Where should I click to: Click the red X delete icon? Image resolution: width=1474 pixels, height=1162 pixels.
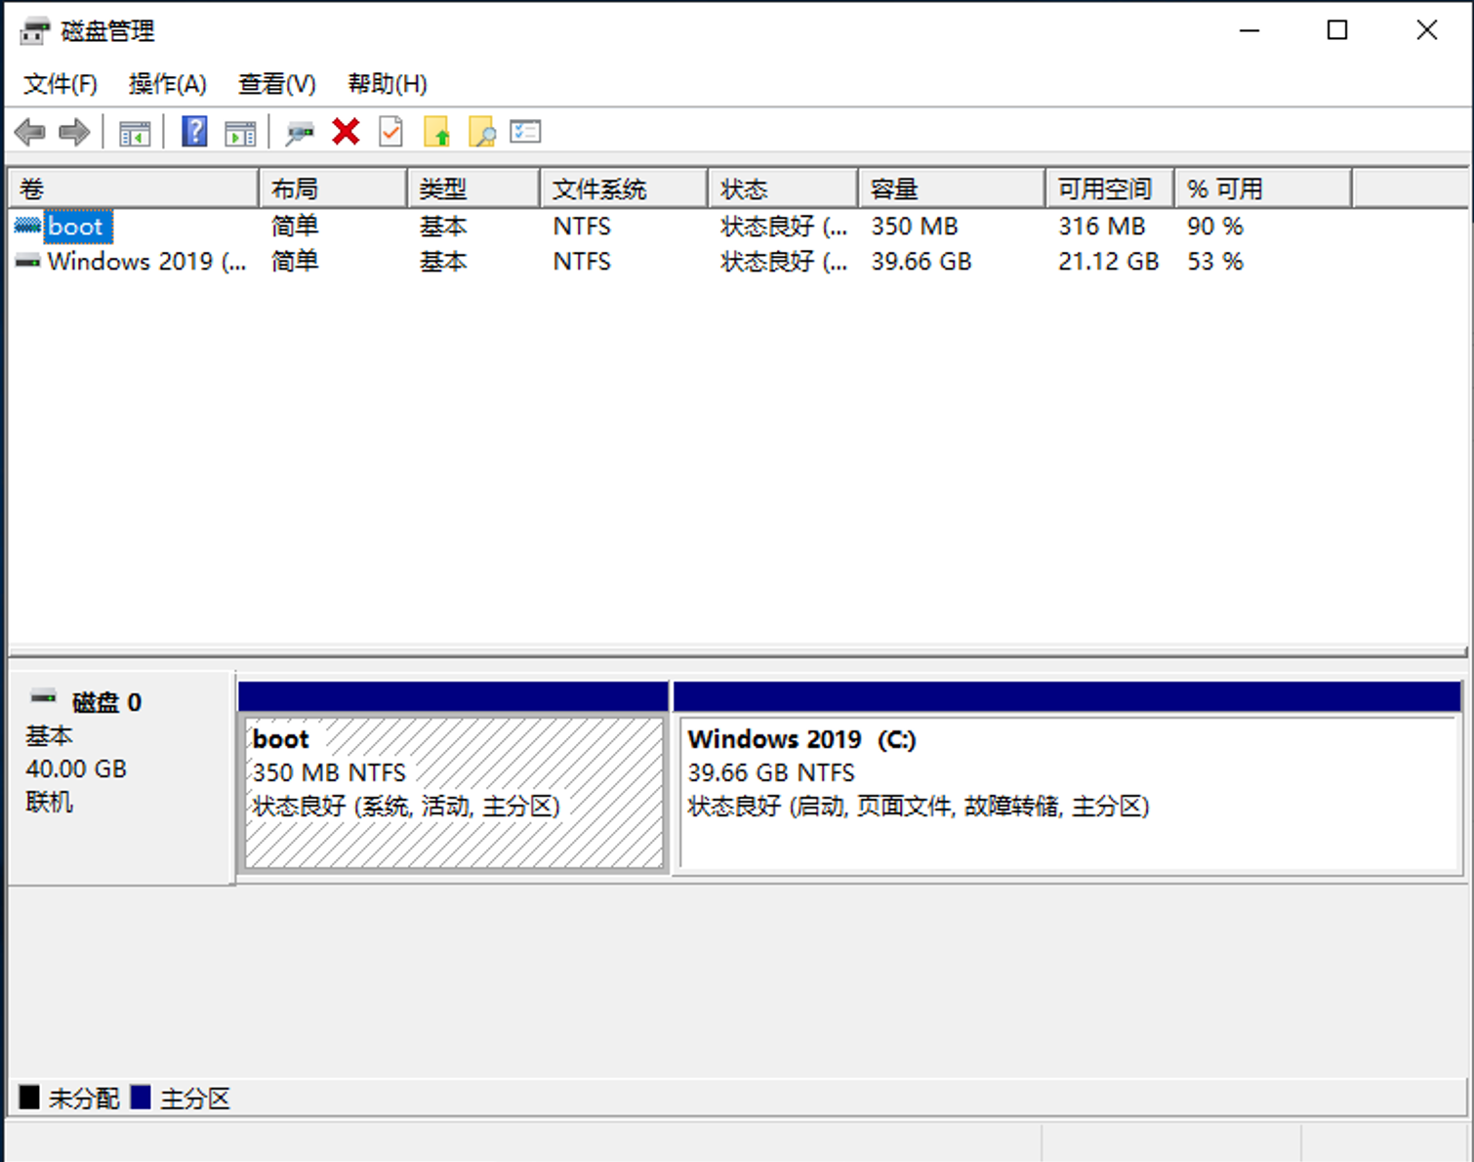click(346, 132)
